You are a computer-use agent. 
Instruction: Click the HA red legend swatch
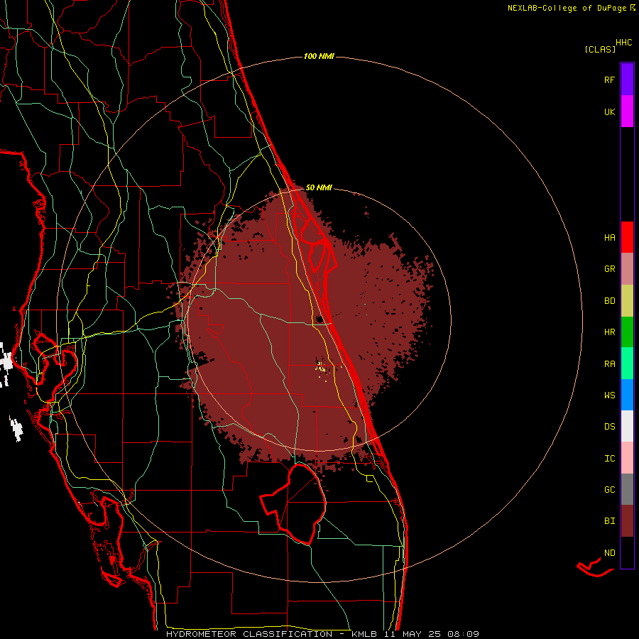tap(627, 237)
